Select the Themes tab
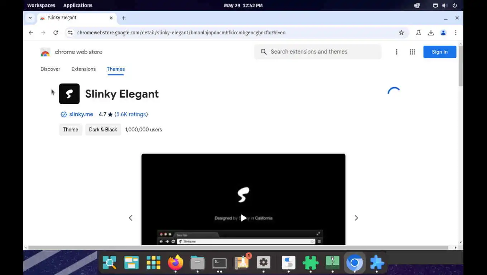 (x=116, y=69)
